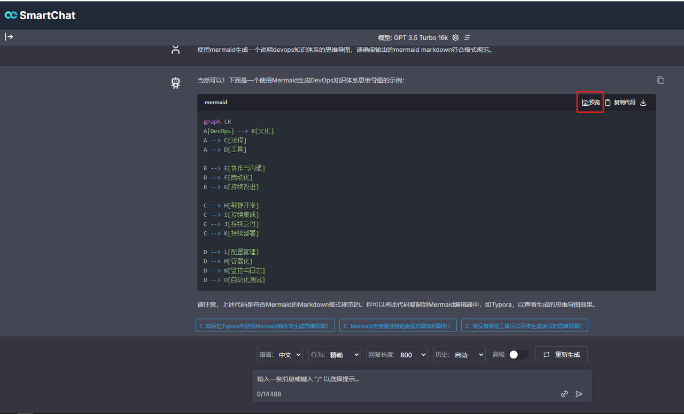This screenshot has height=414, width=684.
Task: Click code line 'D --> M[容器化]'
Action: click(x=228, y=261)
